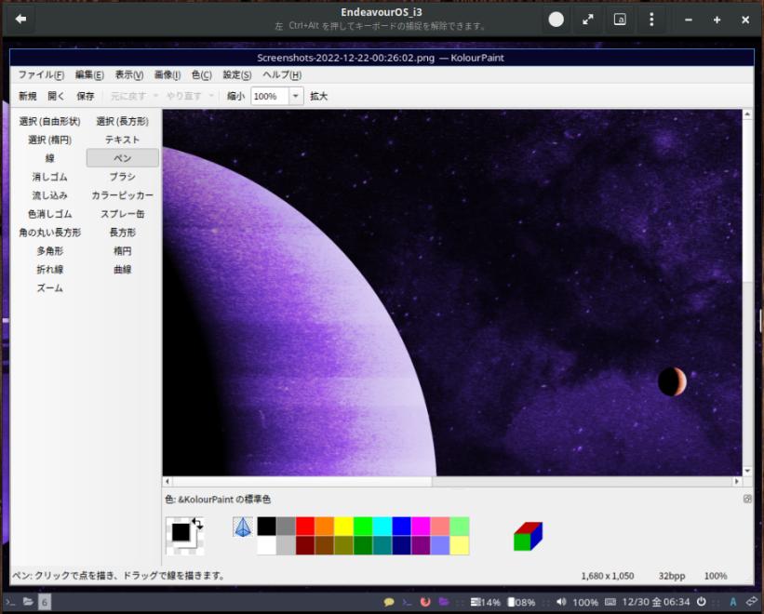Select the 角の丸い長方形 tool
764x614 pixels.
click(x=49, y=233)
